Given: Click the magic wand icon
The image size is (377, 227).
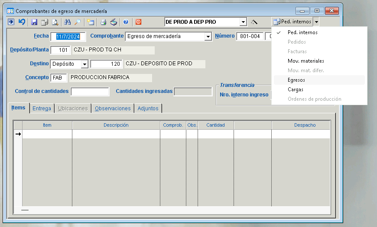Looking at the screenshot, I should tap(254, 22).
